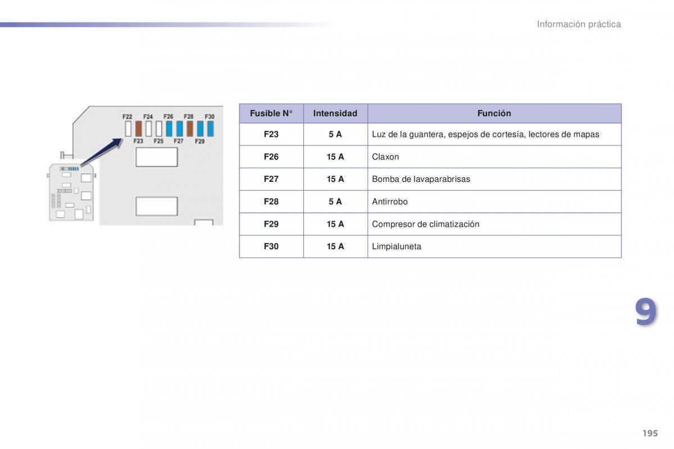Click the 15 A value in the F27 row
Viewport: 674px width, 449px height.
(335, 179)
